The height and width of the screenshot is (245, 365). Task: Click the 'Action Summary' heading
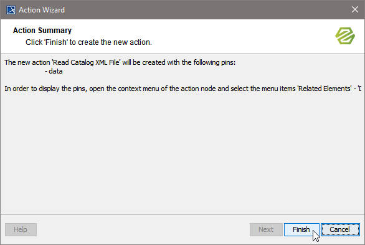click(x=42, y=31)
